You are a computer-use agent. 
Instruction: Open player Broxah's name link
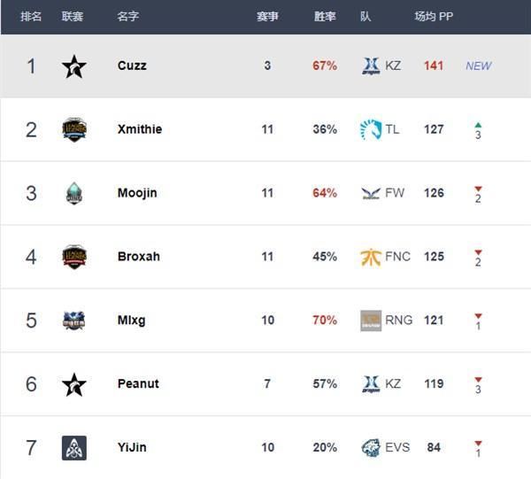pos(139,257)
